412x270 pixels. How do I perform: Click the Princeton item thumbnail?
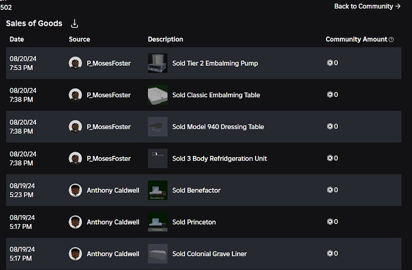tap(158, 222)
